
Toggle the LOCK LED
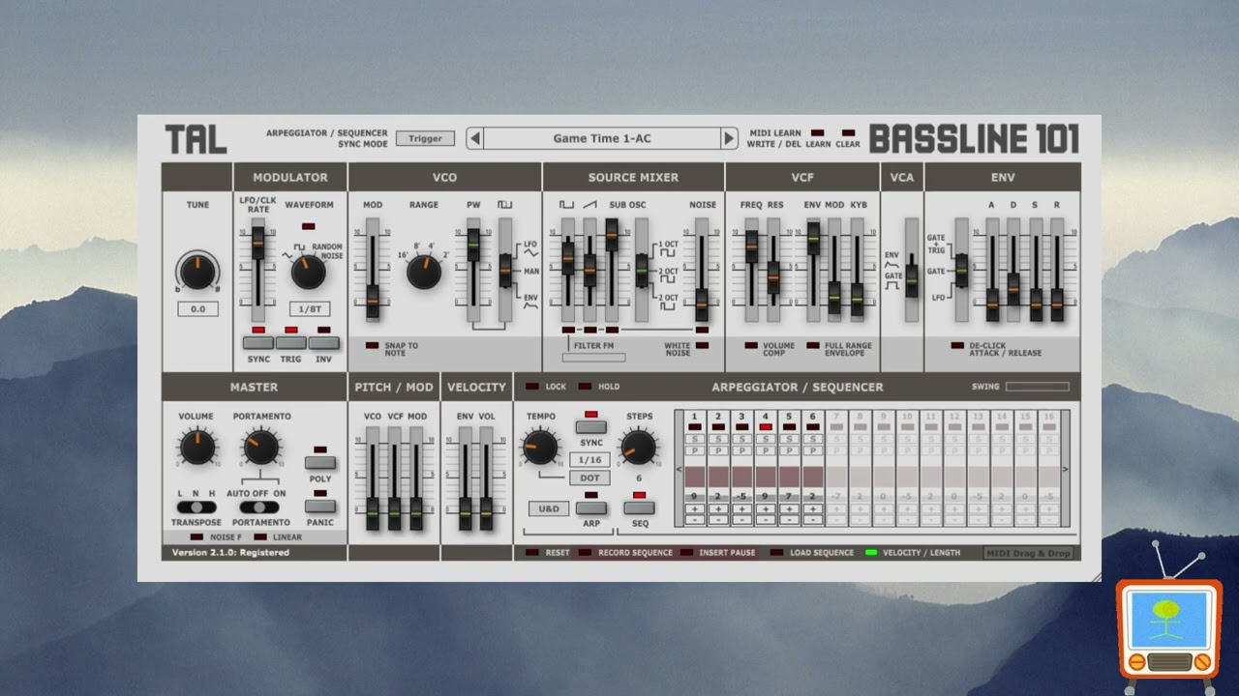532,387
